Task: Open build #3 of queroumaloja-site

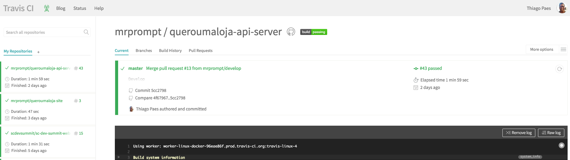Action: point(77,101)
